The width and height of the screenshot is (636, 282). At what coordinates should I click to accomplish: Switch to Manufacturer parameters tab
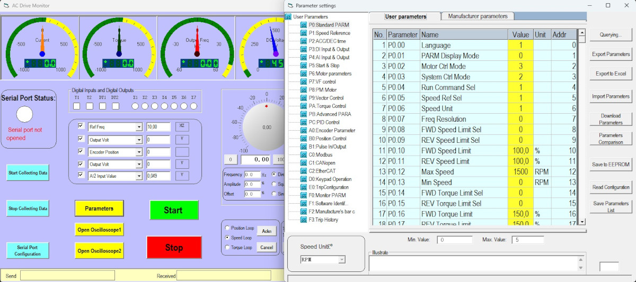(478, 16)
